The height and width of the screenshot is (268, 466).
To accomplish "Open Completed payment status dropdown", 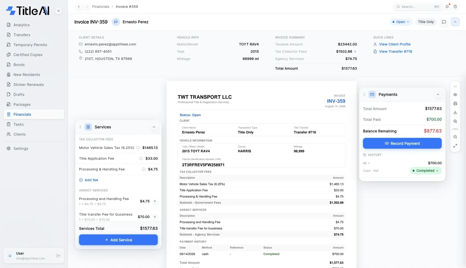I will click(426, 170).
